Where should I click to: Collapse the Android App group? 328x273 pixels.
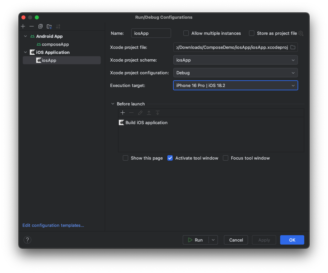coord(25,36)
